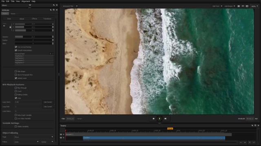Zoom in timeline with the plus icon
This screenshot has height=146, width=261.
click(245, 142)
